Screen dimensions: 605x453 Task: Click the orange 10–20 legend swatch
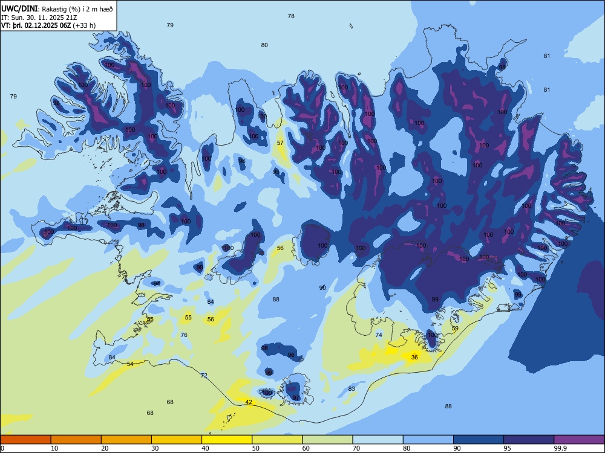[x=76, y=440]
